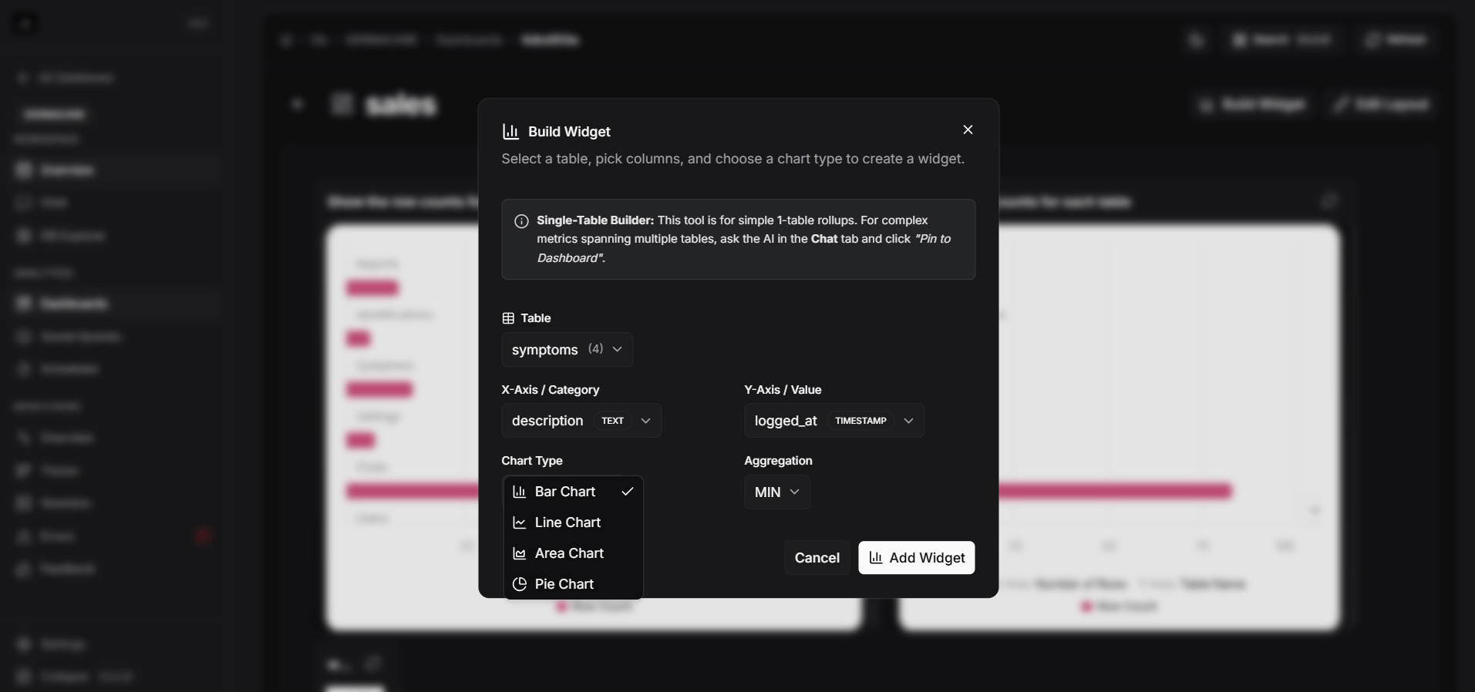Click the TEXT badge in the X-Axis field
Viewport: 1475px width, 692px height.
pyautogui.click(x=612, y=421)
